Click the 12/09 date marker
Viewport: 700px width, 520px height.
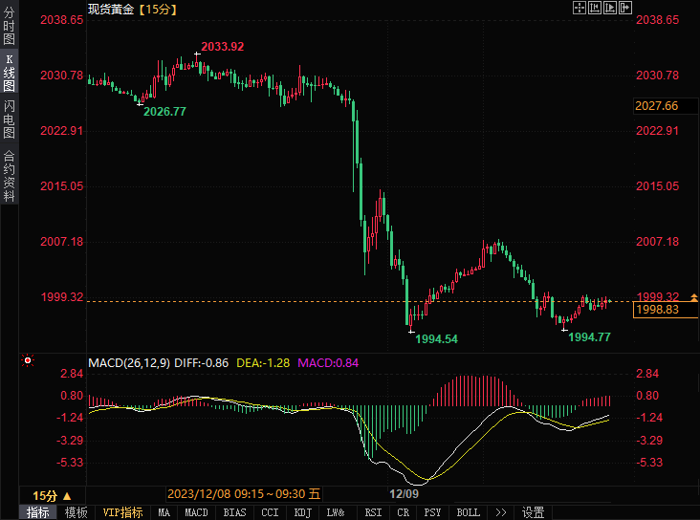pos(404,493)
